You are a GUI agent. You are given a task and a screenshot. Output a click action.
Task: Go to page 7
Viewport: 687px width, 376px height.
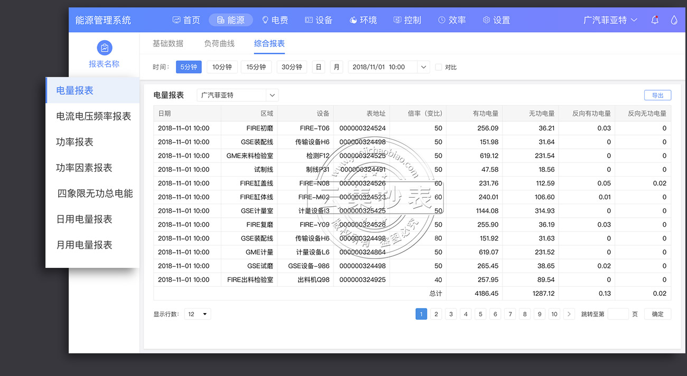pos(510,314)
